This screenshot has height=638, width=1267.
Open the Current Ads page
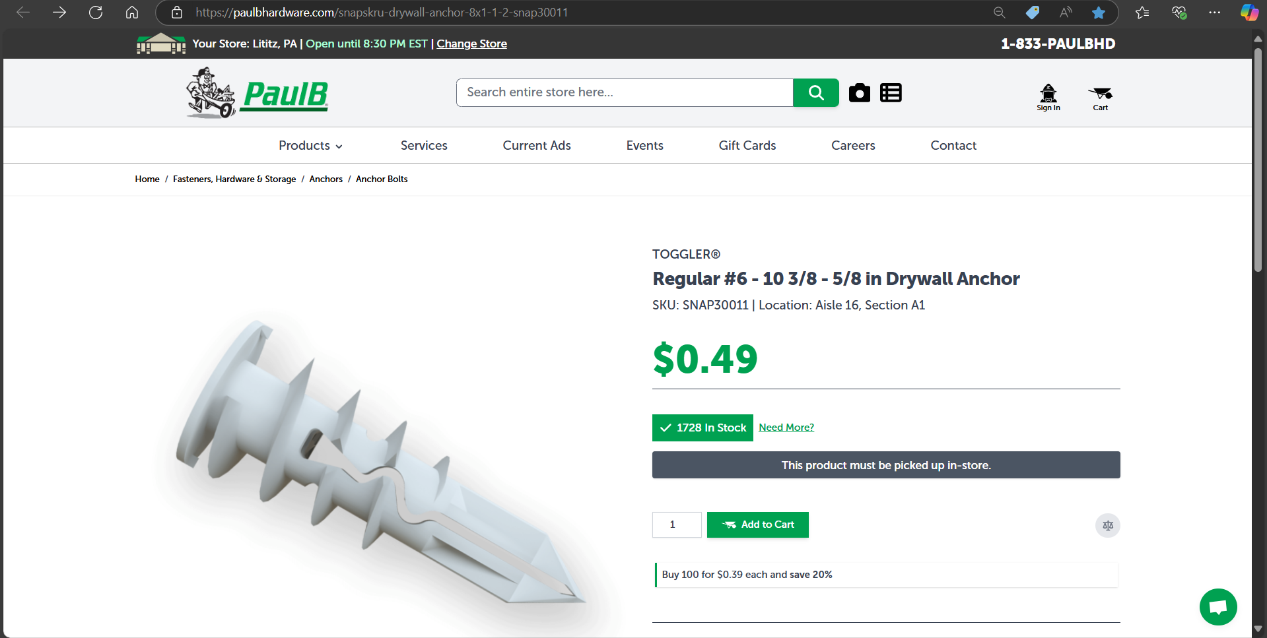coord(537,146)
